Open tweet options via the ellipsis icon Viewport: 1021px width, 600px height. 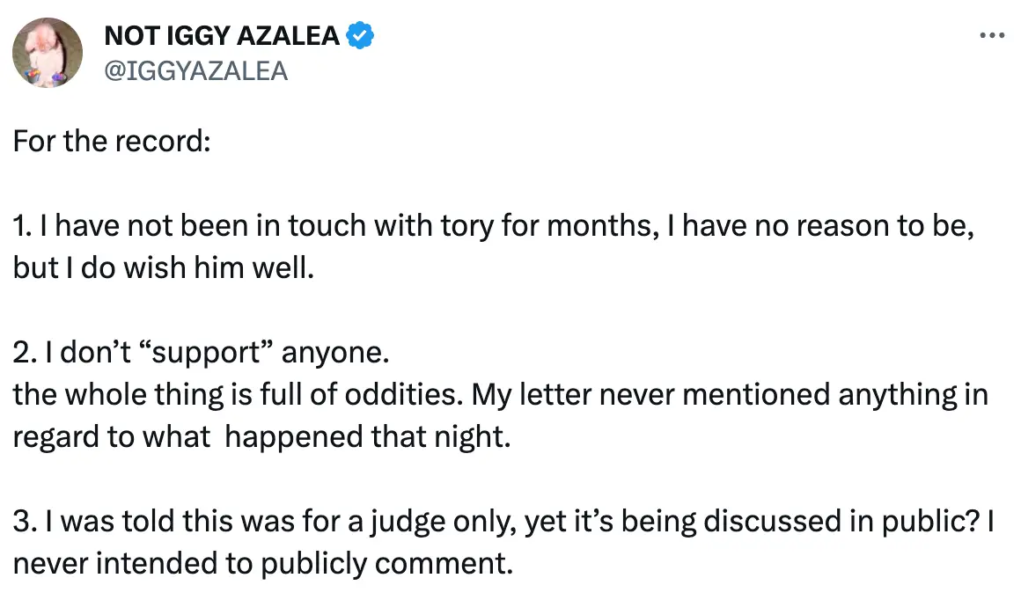(x=992, y=34)
